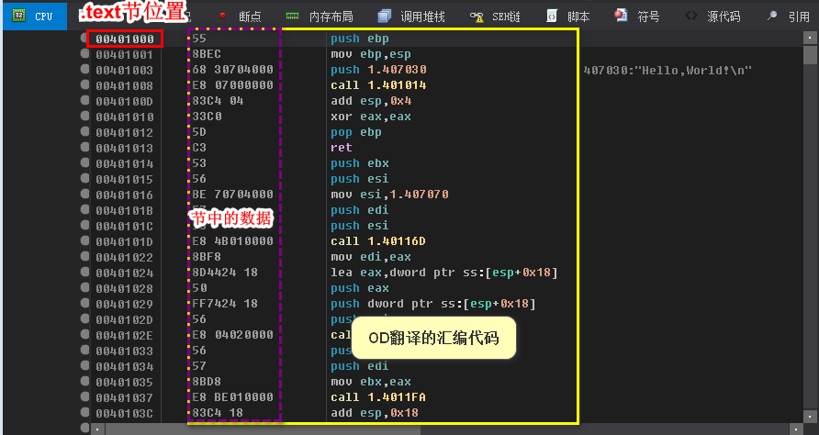Toggle breakpoint dot at address 00401008
Viewport: 819px width, 435px height.
click(x=84, y=84)
